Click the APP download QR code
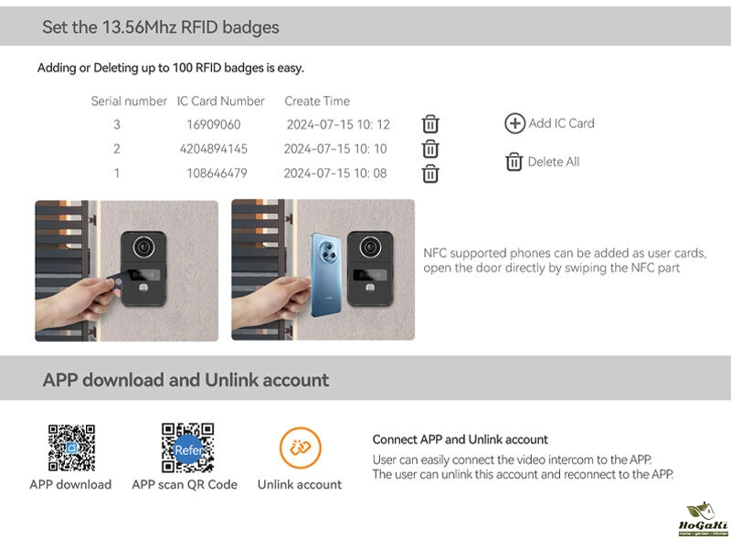Image resolution: width=731 pixels, height=549 pixels. point(71,448)
